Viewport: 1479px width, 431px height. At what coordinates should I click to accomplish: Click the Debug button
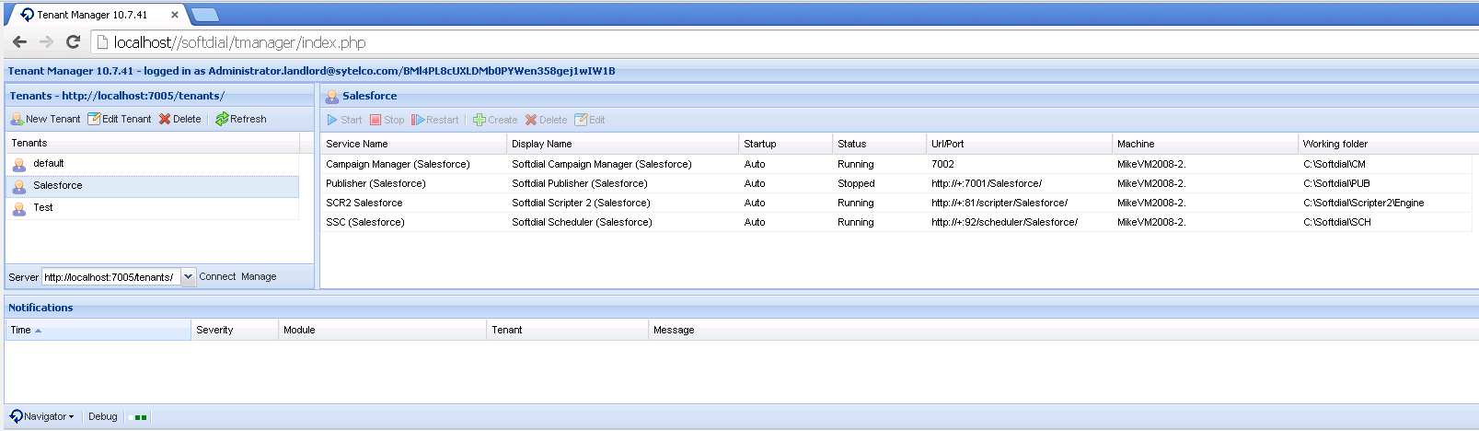click(103, 416)
